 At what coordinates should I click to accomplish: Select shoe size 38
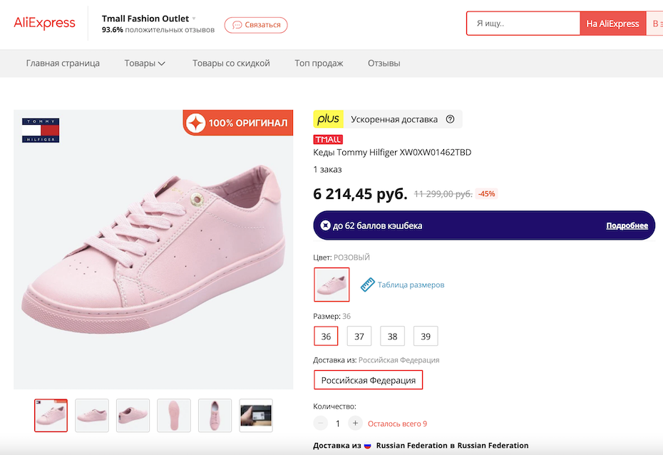(x=393, y=336)
